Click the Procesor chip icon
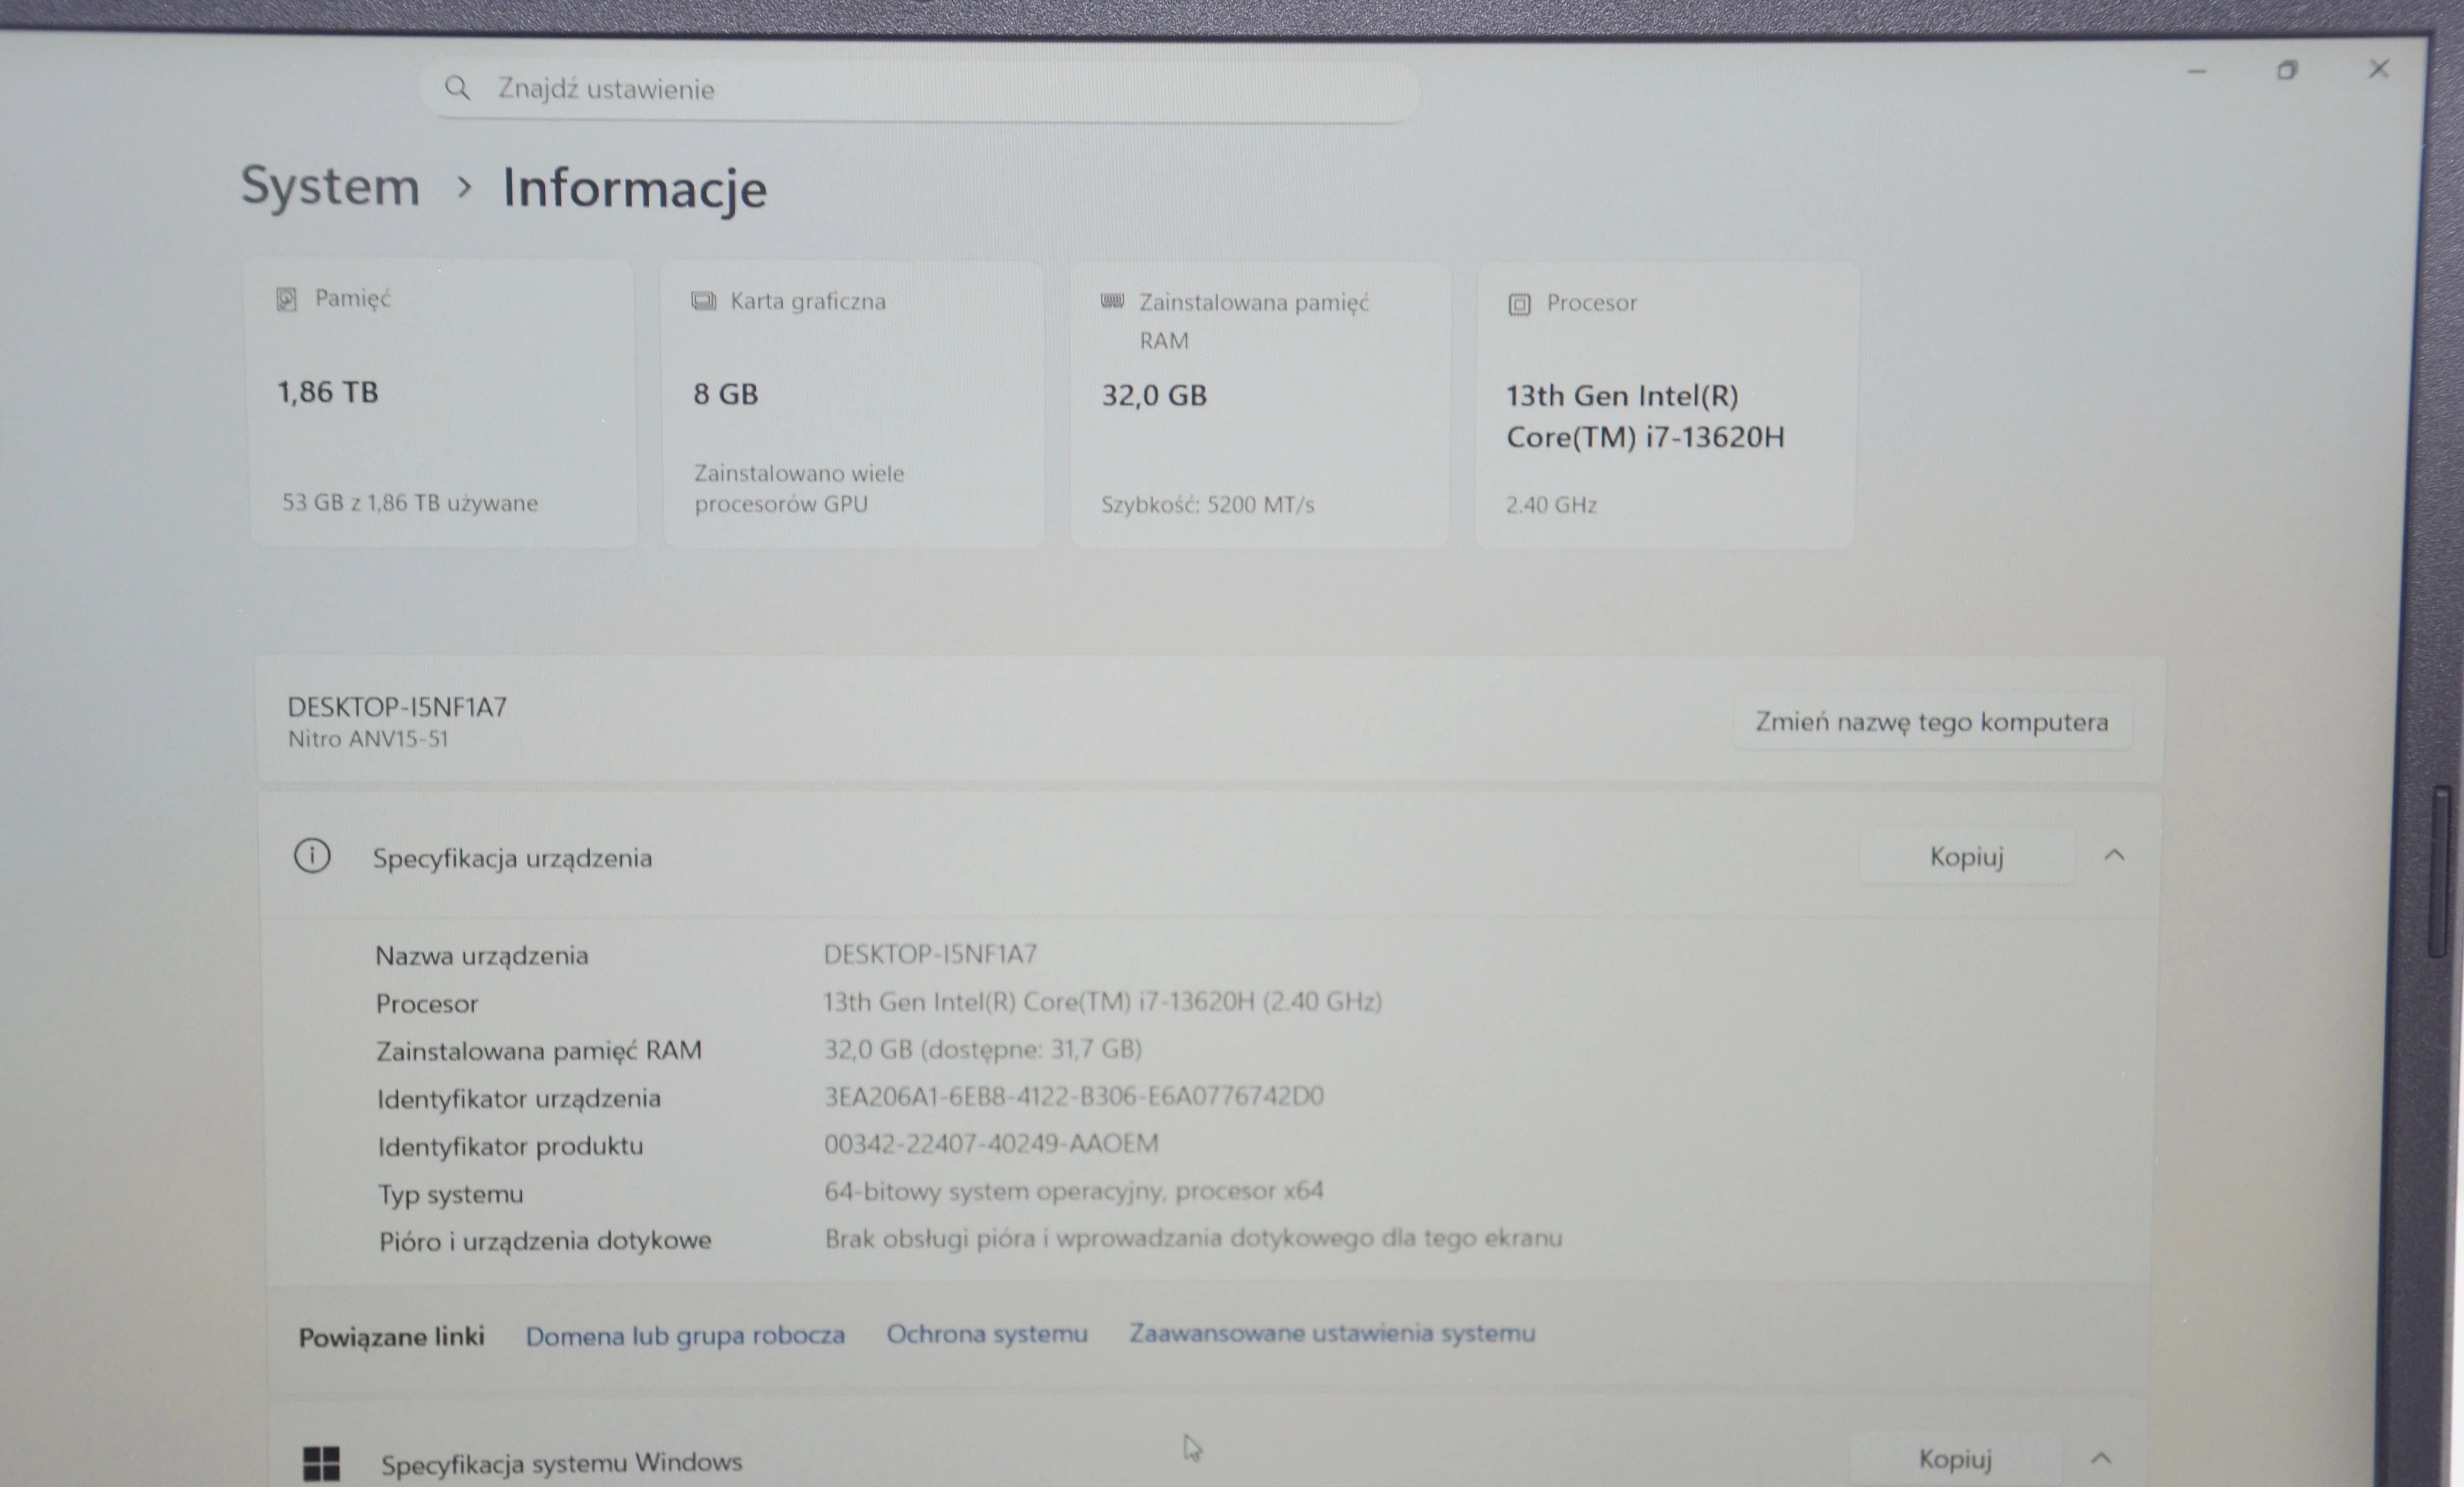 pyautogui.click(x=1519, y=304)
